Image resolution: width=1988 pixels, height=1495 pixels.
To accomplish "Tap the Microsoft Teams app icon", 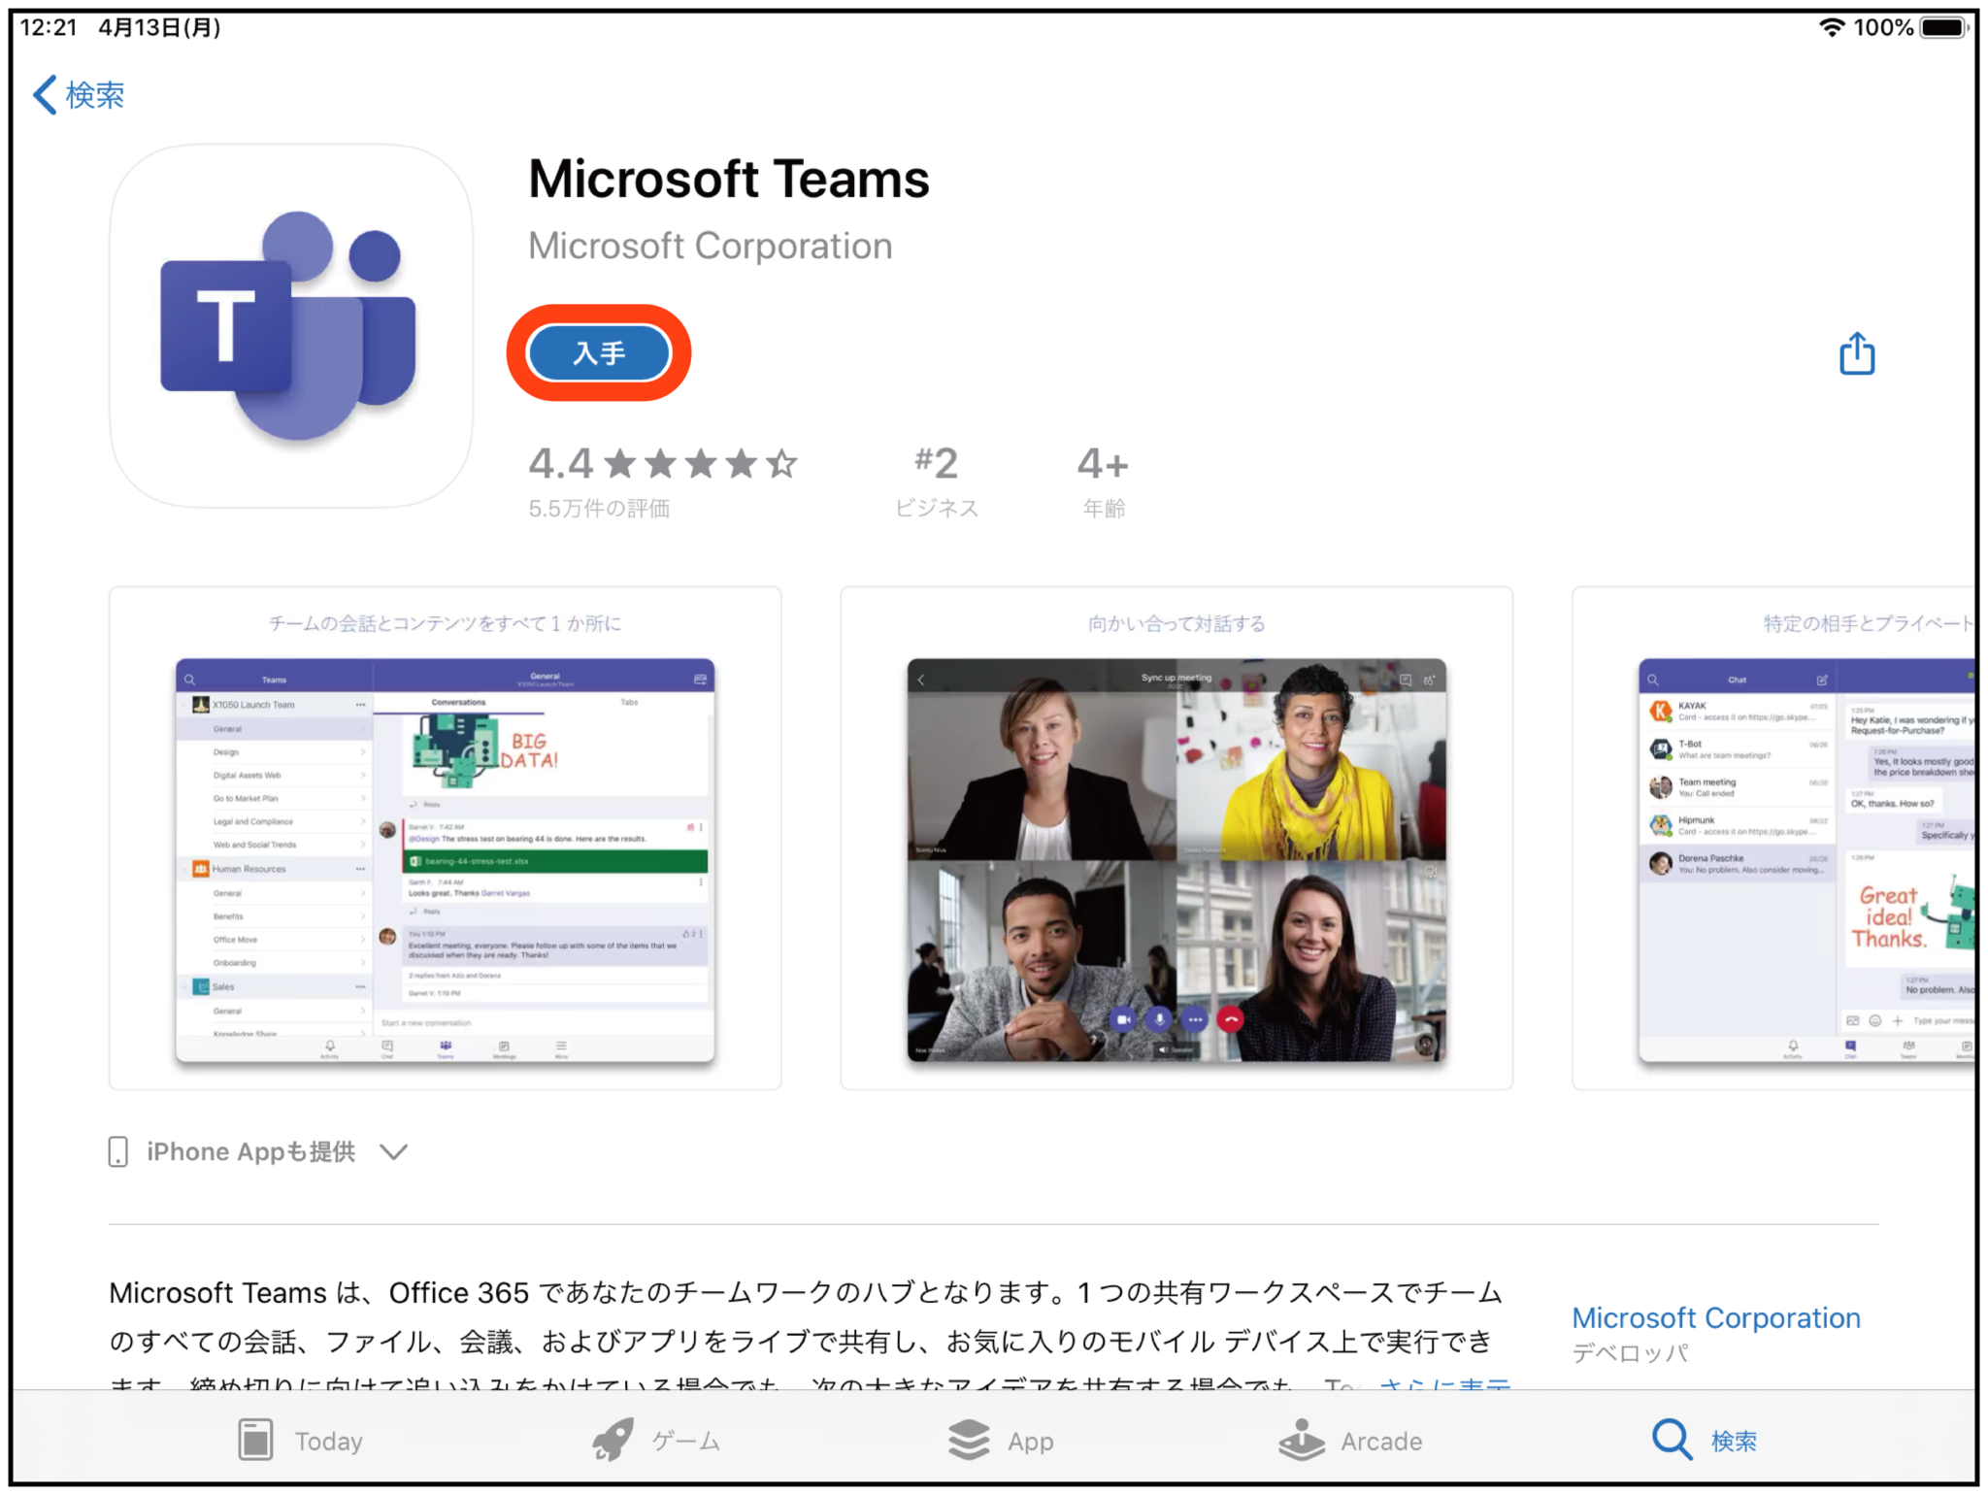I will [x=291, y=326].
